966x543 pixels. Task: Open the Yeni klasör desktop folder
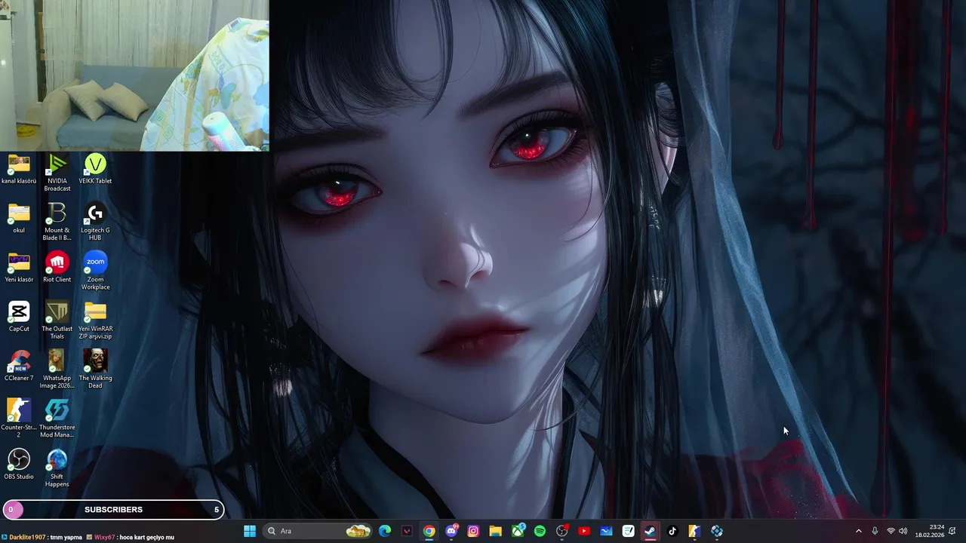tap(19, 268)
